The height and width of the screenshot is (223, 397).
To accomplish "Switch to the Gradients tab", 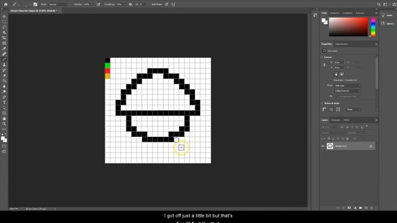I will (347, 13).
